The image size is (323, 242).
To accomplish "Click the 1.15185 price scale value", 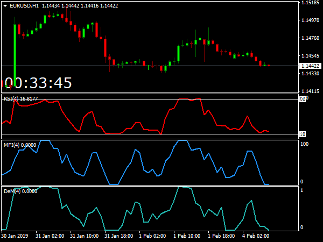I will [x=310, y=3].
